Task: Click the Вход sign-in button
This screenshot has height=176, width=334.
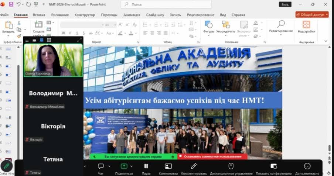Action: click(285, 4)
